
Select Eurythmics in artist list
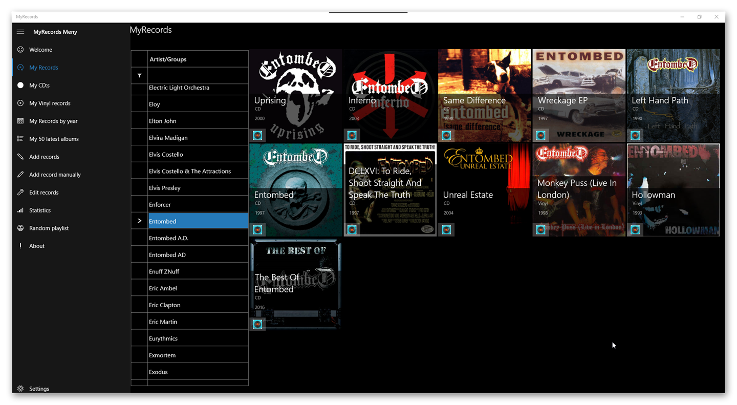pos(198,338)
